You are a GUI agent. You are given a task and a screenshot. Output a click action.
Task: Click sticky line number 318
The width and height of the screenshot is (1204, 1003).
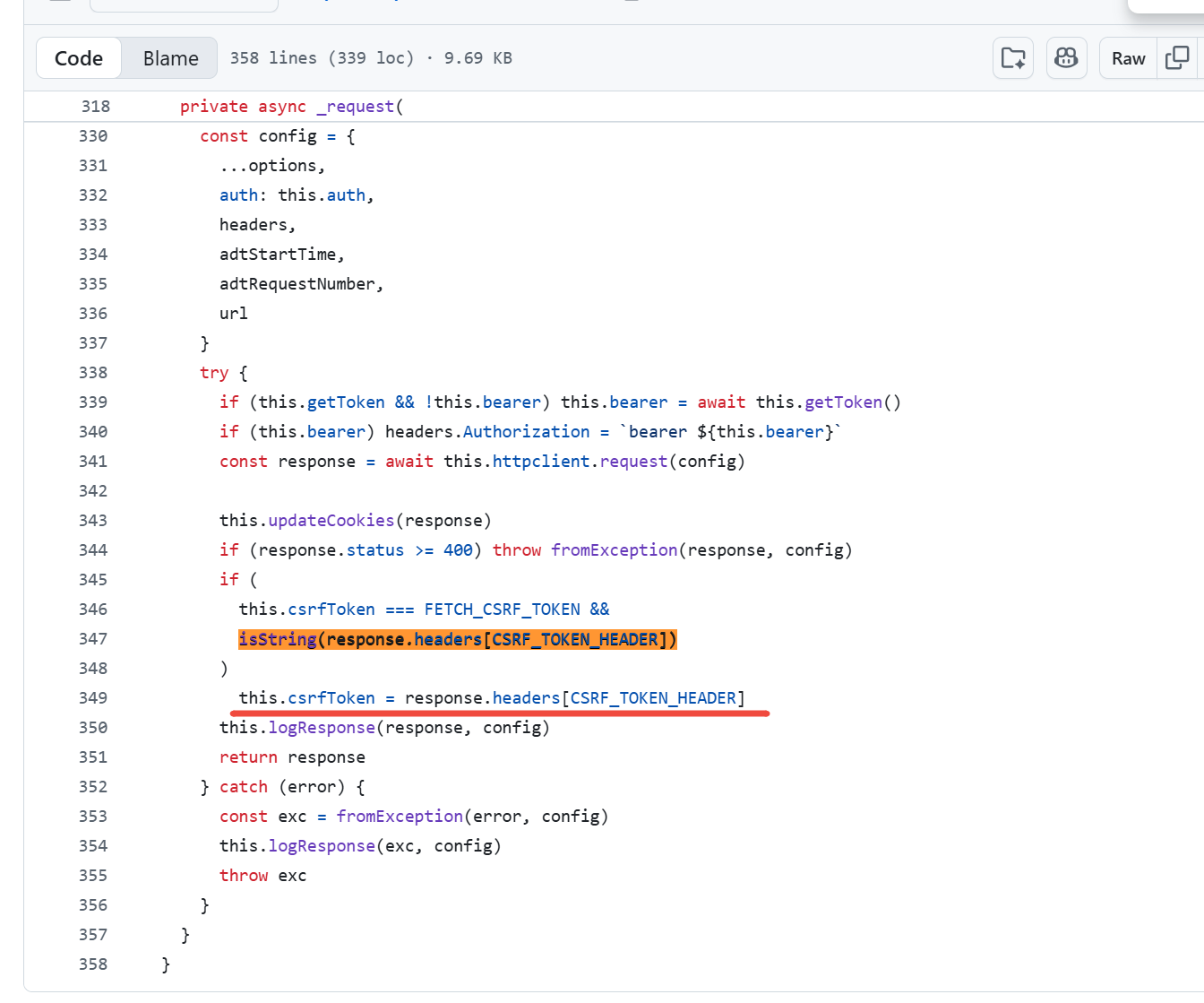click(x=96, y=107)
